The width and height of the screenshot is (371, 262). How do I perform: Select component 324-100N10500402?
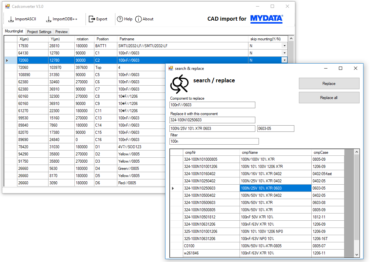click(211, 195)
